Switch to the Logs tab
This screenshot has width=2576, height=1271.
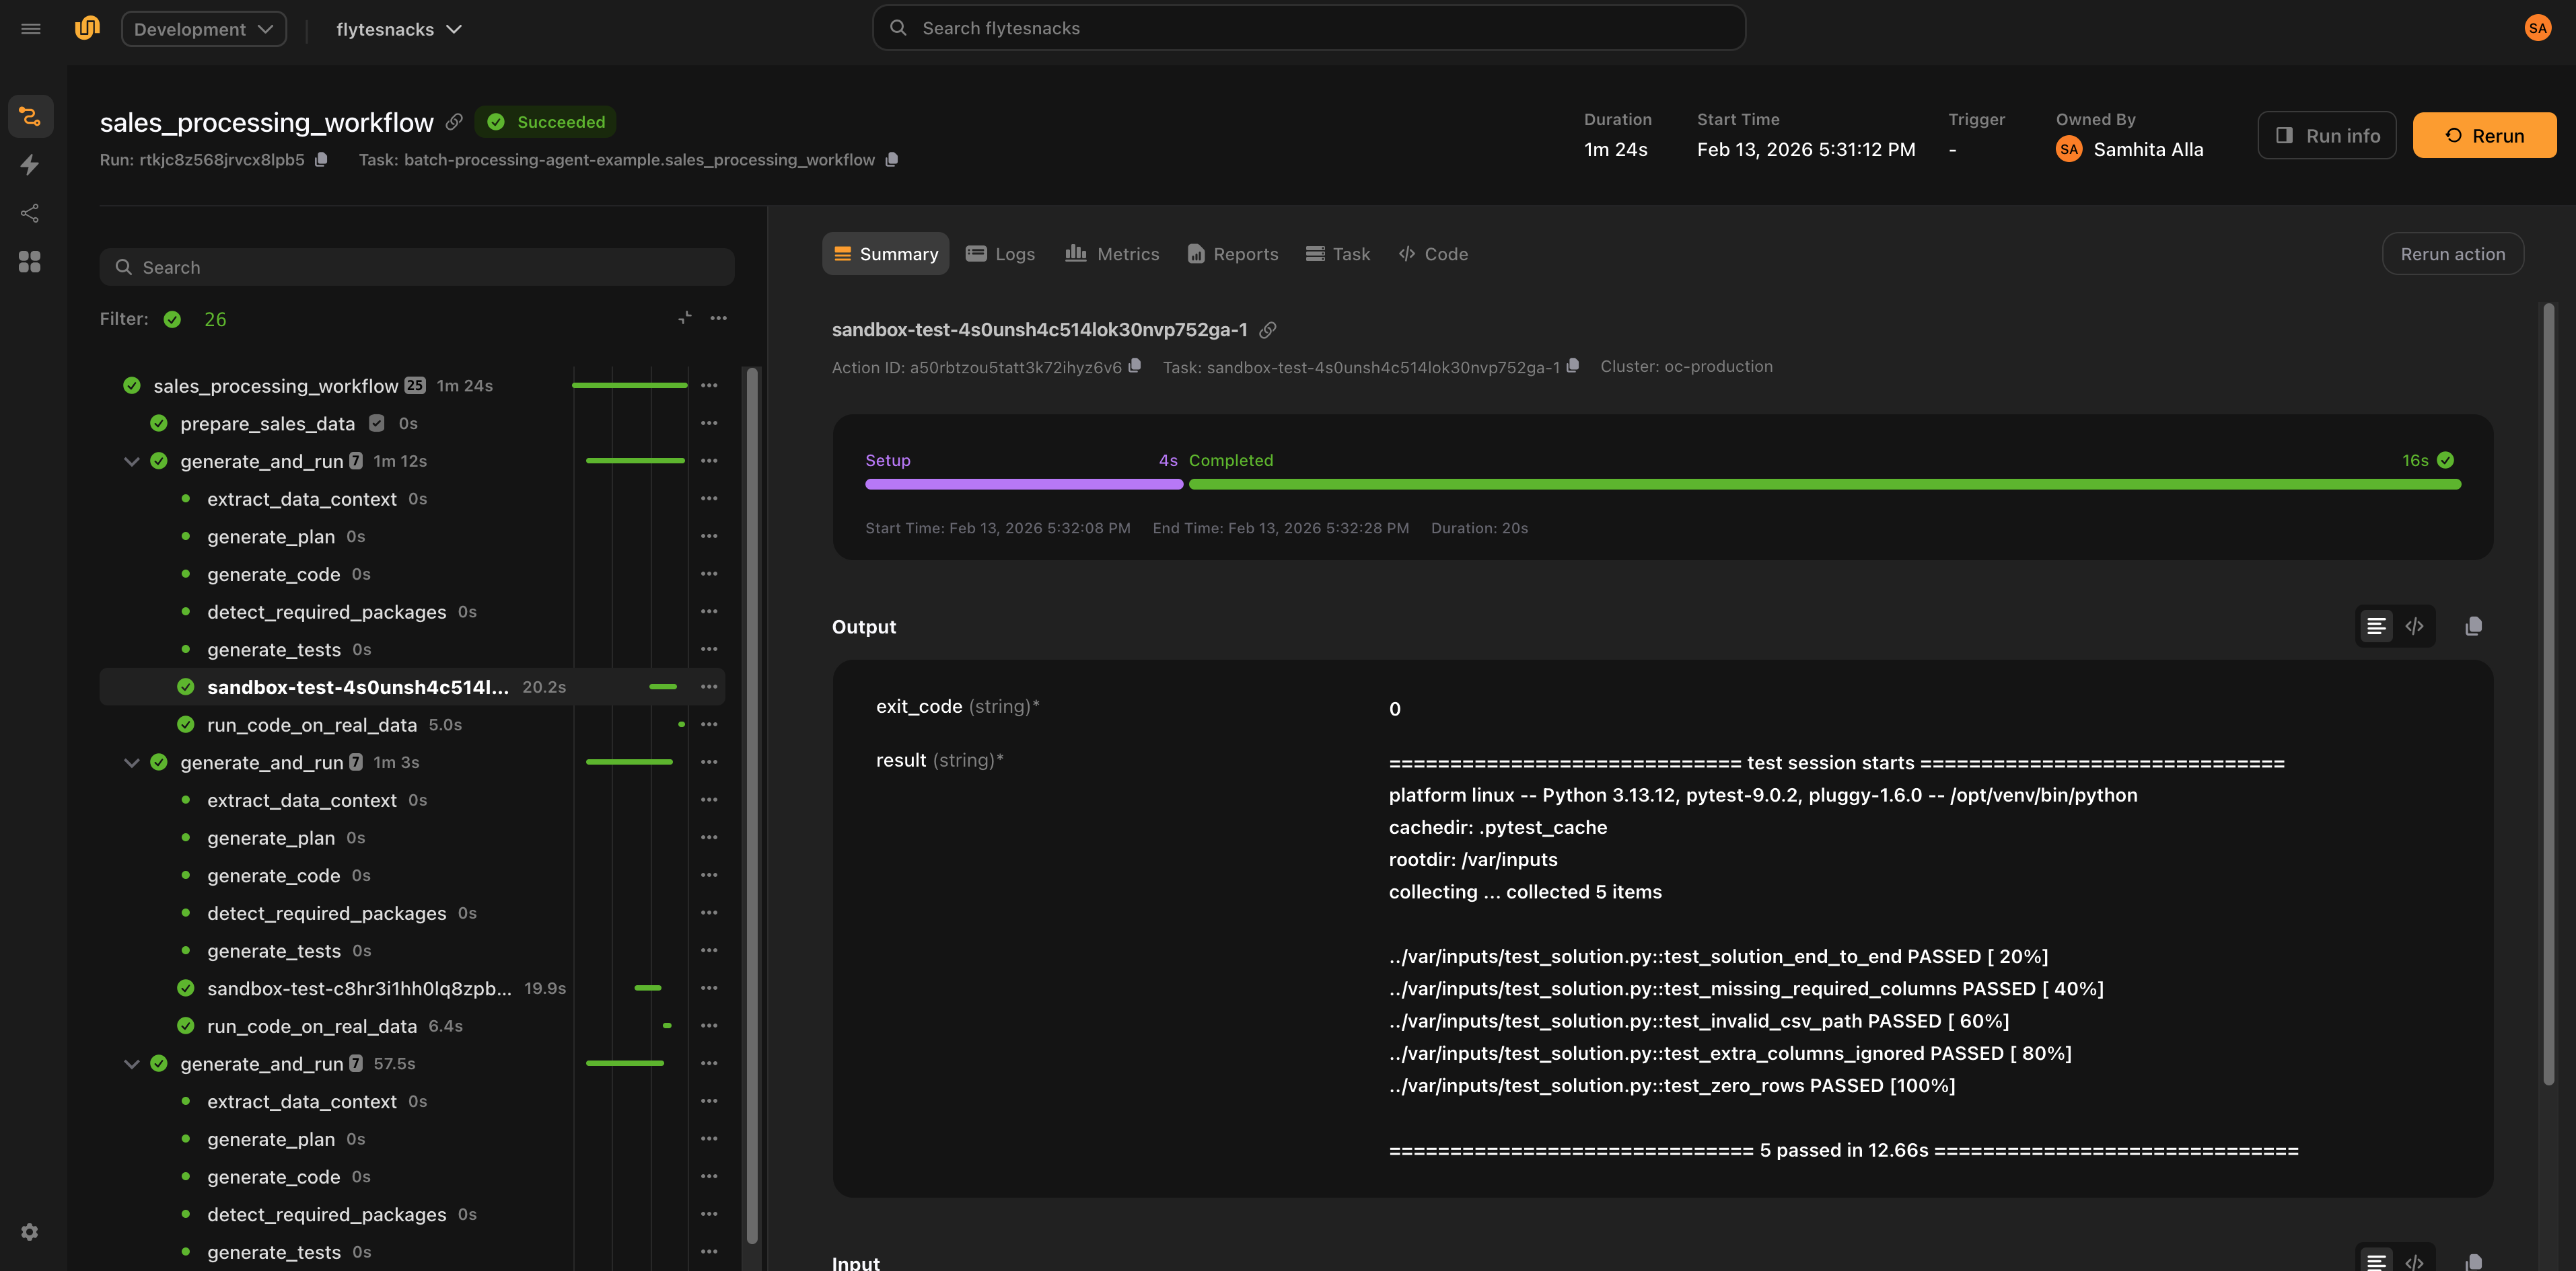(x=1000, y=254)
